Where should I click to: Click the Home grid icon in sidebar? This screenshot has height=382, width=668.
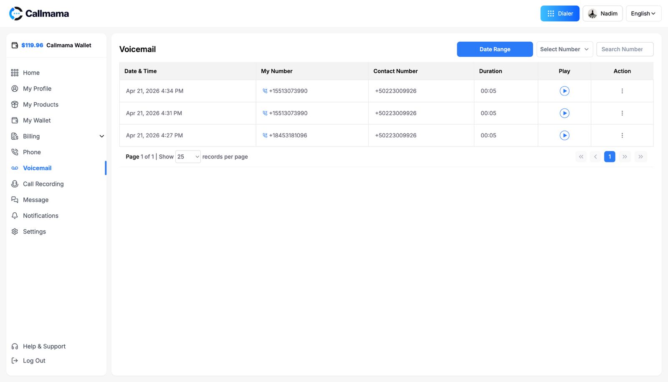15,73
